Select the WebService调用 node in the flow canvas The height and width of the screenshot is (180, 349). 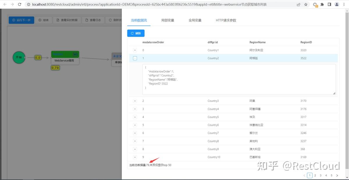pyautogui.click(x=65, y=60)
